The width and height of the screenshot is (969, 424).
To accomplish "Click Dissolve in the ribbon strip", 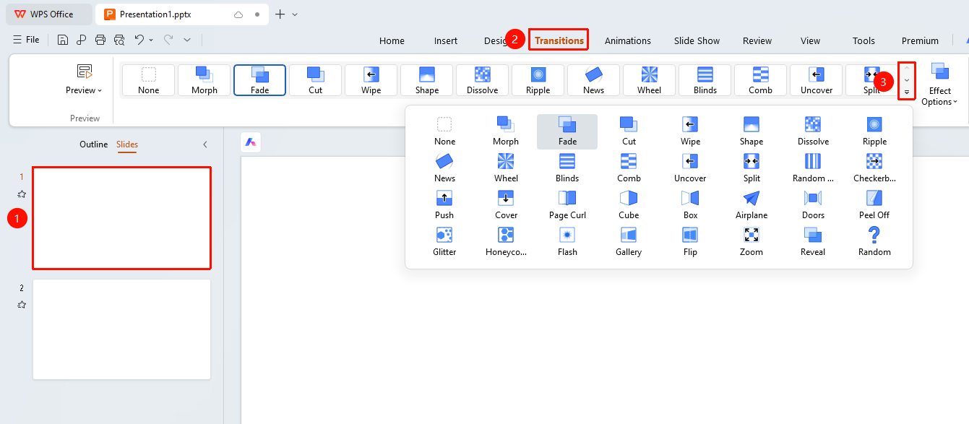I will tap(483, 80).
